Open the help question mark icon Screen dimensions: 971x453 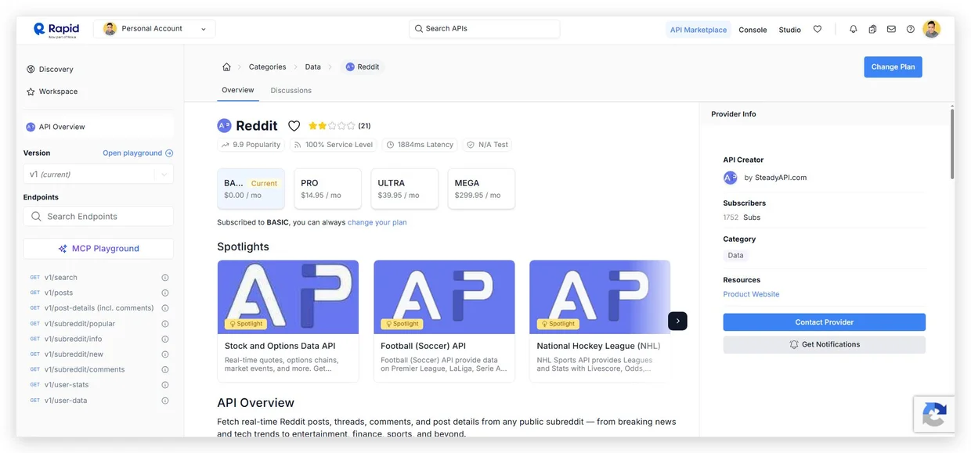tap(911, 29)
